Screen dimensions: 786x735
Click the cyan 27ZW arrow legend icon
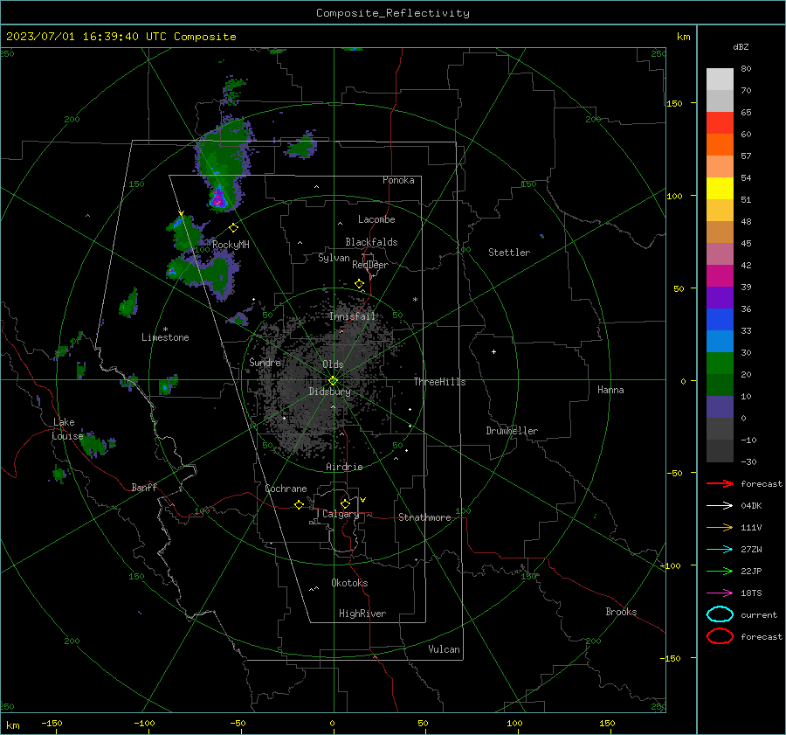click(x=720, y=550)
